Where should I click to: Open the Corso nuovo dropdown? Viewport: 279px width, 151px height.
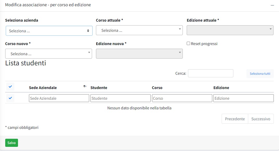48,54
